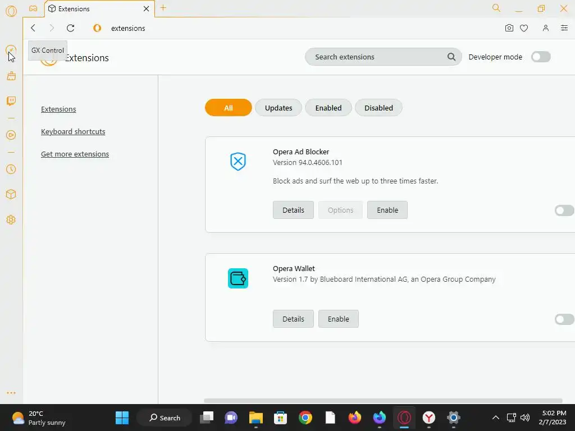The width and height of the screenshot is (575, 431).
Task: Open Settings gear in the sidebar
Action: click(11, 219)
